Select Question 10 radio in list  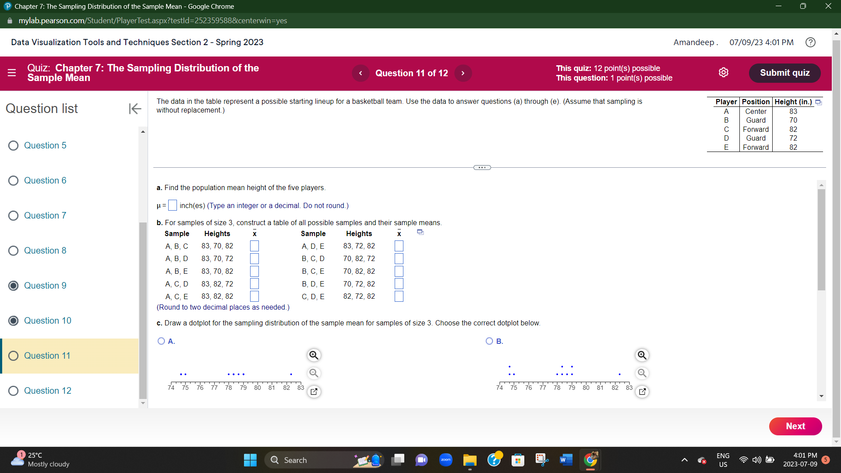pos(14,321)
